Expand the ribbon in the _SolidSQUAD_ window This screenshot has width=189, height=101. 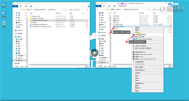click(86, 6)
